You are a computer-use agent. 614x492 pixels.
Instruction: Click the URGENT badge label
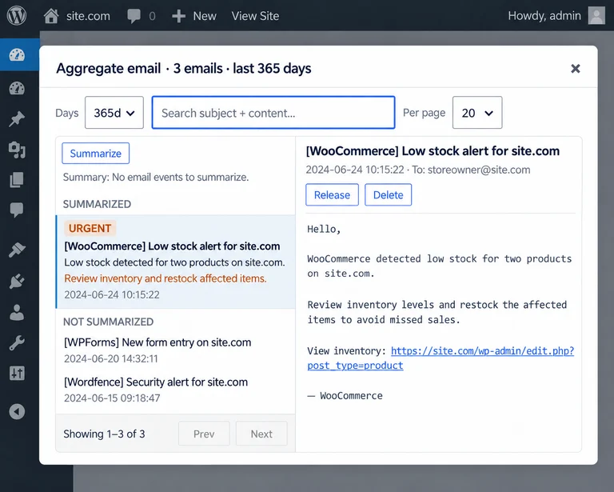(x=90, y=228)
